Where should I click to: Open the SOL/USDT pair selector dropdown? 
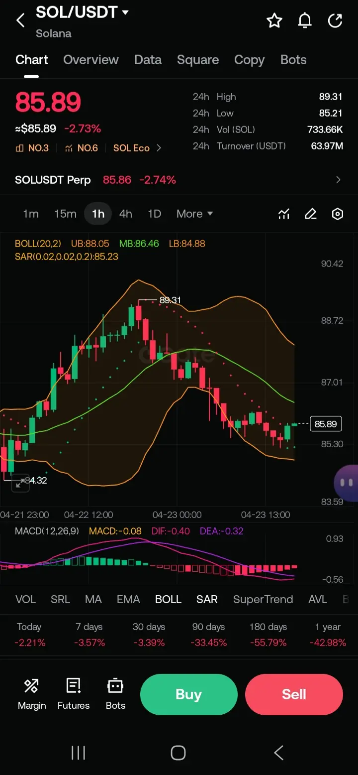coord(82,12)
